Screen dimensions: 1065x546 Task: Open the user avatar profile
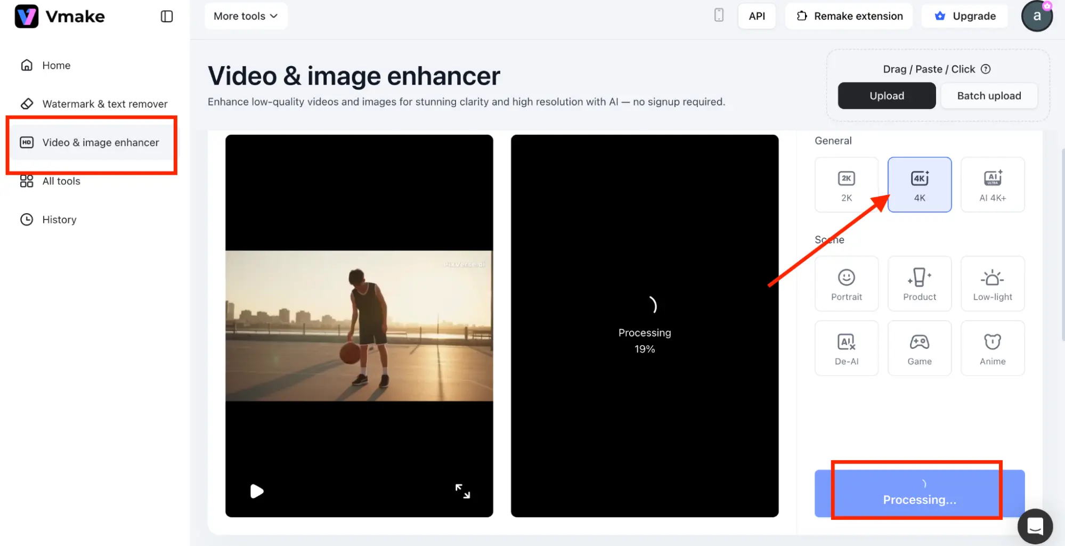pyautogui.click(x=1036, y=16)
